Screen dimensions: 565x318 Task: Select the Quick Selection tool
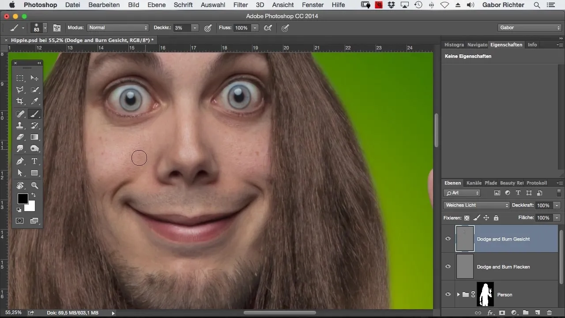coord(34,90)
